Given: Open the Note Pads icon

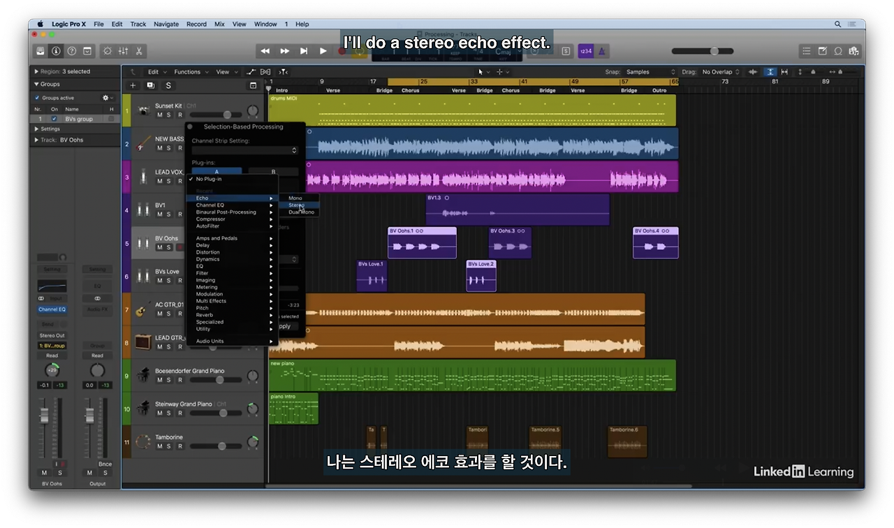Looking at the screenshot, I should pyautogui.click(x=822, y=51).
